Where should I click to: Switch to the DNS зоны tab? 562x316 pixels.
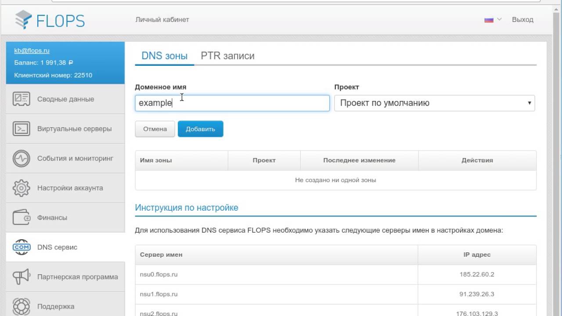164,56
